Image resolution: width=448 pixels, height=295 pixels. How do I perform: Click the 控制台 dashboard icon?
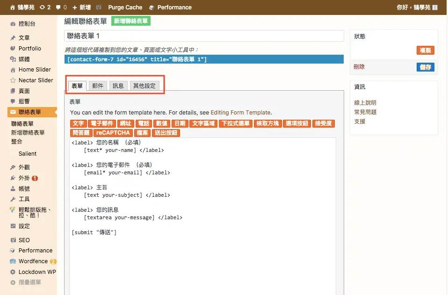pos(13,24)
